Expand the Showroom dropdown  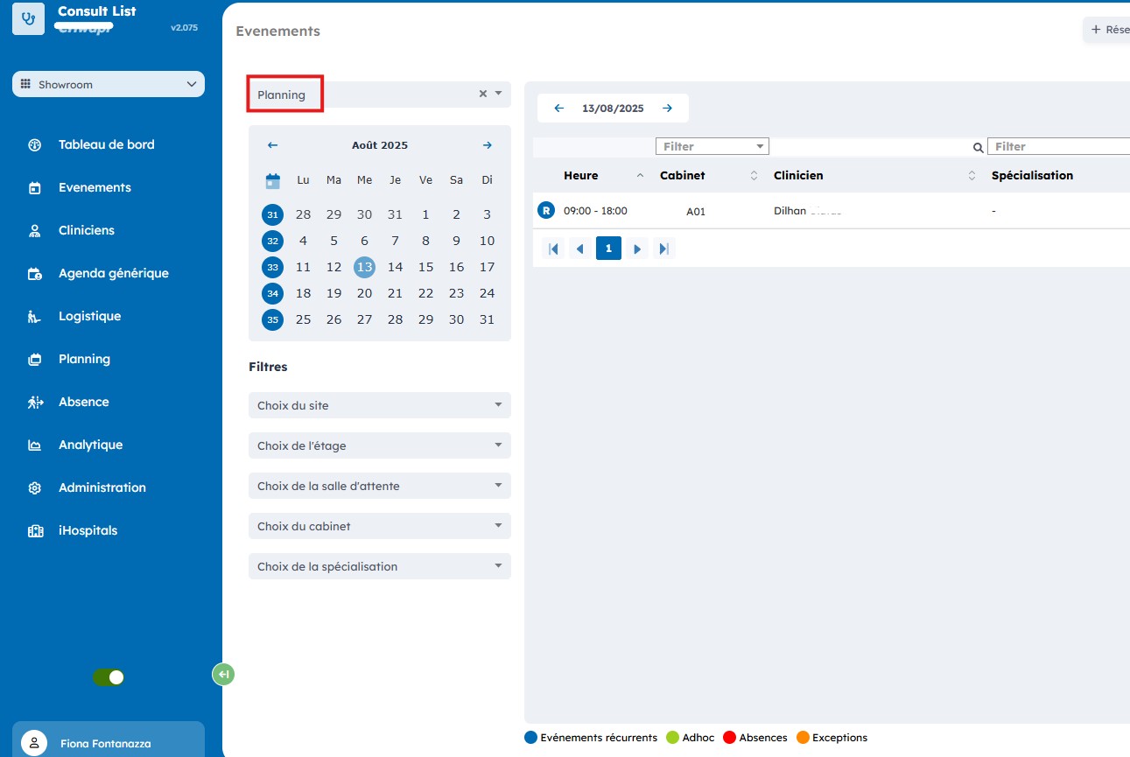109,85
